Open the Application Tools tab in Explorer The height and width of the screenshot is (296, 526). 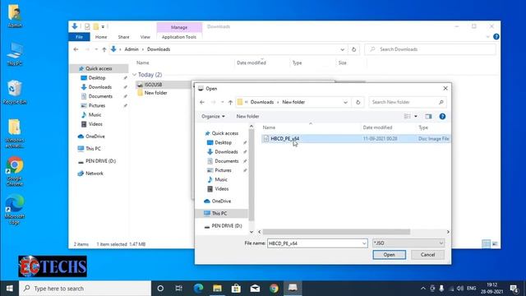coord(179,37)
